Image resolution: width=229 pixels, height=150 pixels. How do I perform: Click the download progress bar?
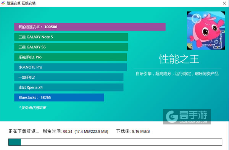click(x=115, y=142)
